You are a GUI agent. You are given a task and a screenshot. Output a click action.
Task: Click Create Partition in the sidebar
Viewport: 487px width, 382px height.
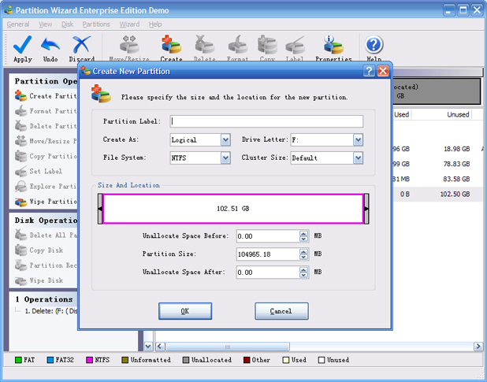click(46, 96)
